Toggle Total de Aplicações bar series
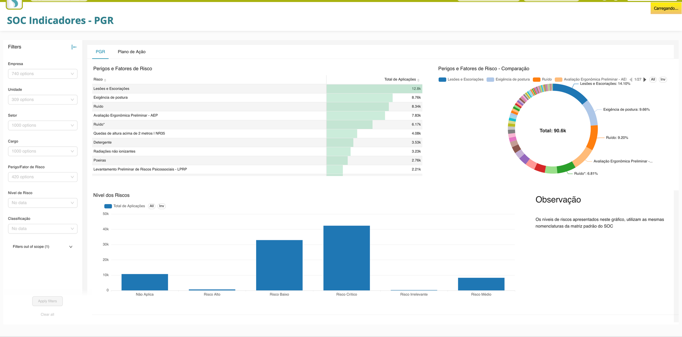The height and width of the screenshot is (337, 682). coord(125,206)
